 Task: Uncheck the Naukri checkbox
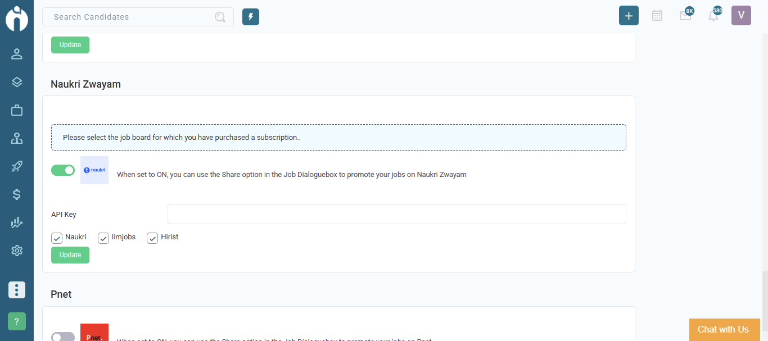click(x=57, y=238)
